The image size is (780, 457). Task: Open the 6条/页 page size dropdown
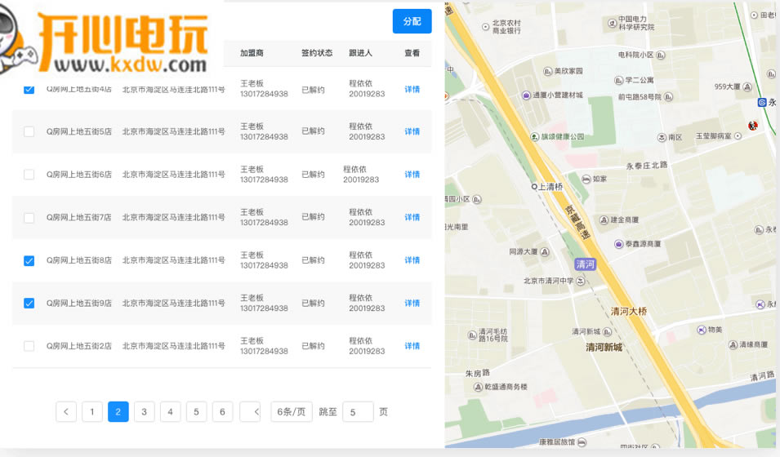tap(291, 412)
